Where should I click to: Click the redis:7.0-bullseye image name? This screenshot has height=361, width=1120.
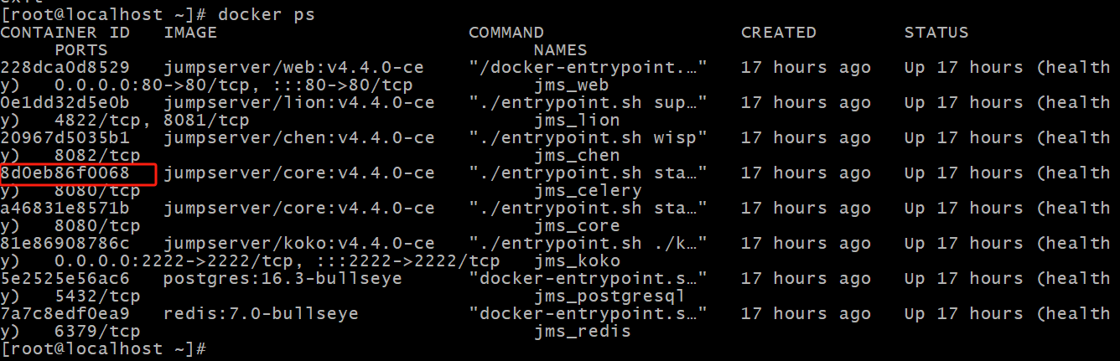click(x=261, y=314)
